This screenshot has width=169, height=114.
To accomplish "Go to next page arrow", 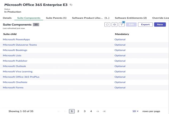I will (x=97, y=111).
